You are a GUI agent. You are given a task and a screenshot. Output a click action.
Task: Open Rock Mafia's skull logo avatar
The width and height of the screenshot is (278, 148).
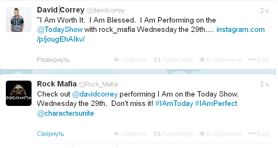(x=19, y=93)
